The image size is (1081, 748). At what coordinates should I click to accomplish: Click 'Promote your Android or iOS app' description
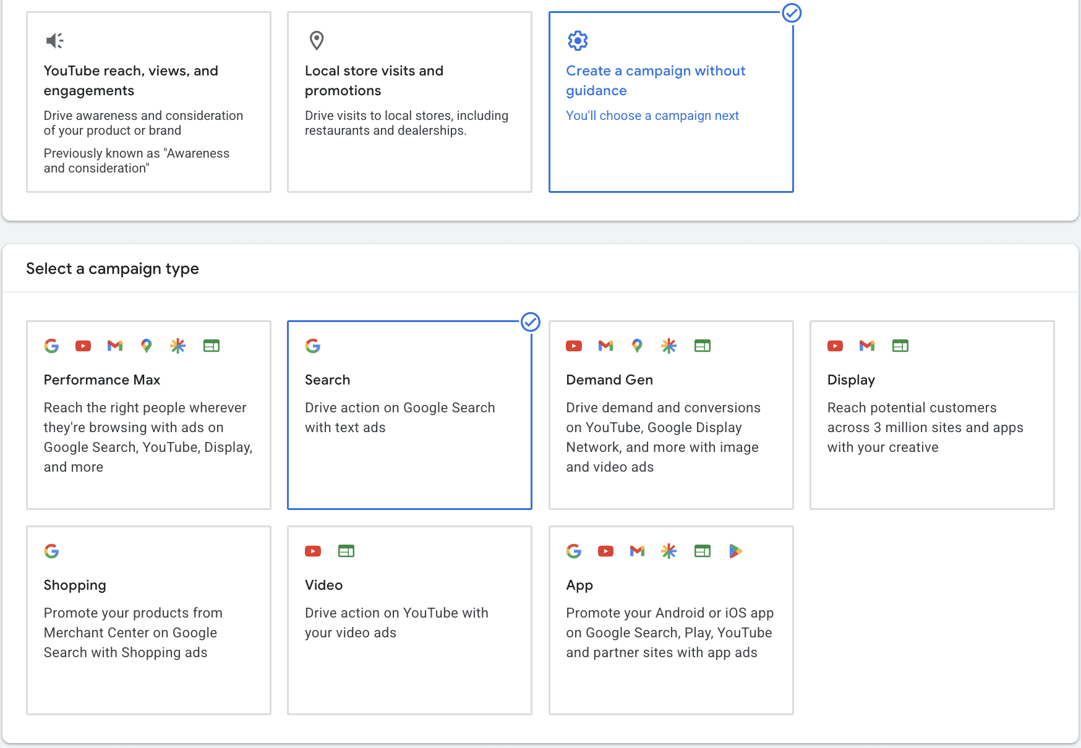click(670, 632)
